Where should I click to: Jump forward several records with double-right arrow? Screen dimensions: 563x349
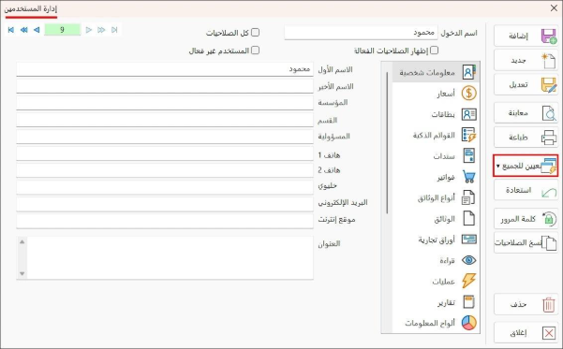click(101, 30)
